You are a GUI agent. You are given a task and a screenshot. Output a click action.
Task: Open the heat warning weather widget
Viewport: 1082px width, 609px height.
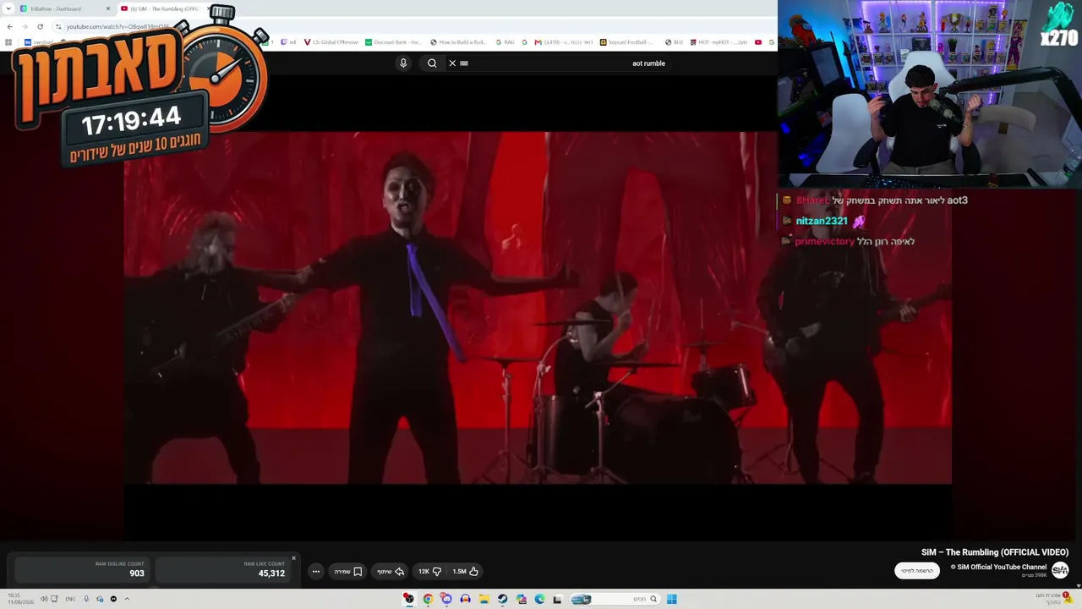point(1053,599)
